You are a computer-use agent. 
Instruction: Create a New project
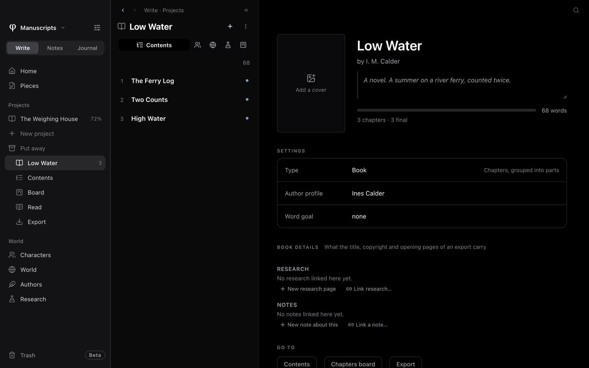[55, 134]
